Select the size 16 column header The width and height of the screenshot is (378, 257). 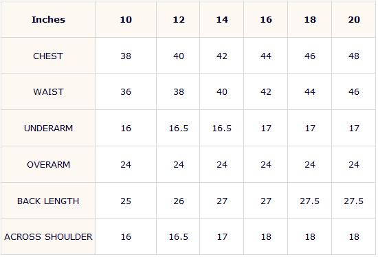click(266, 19)
